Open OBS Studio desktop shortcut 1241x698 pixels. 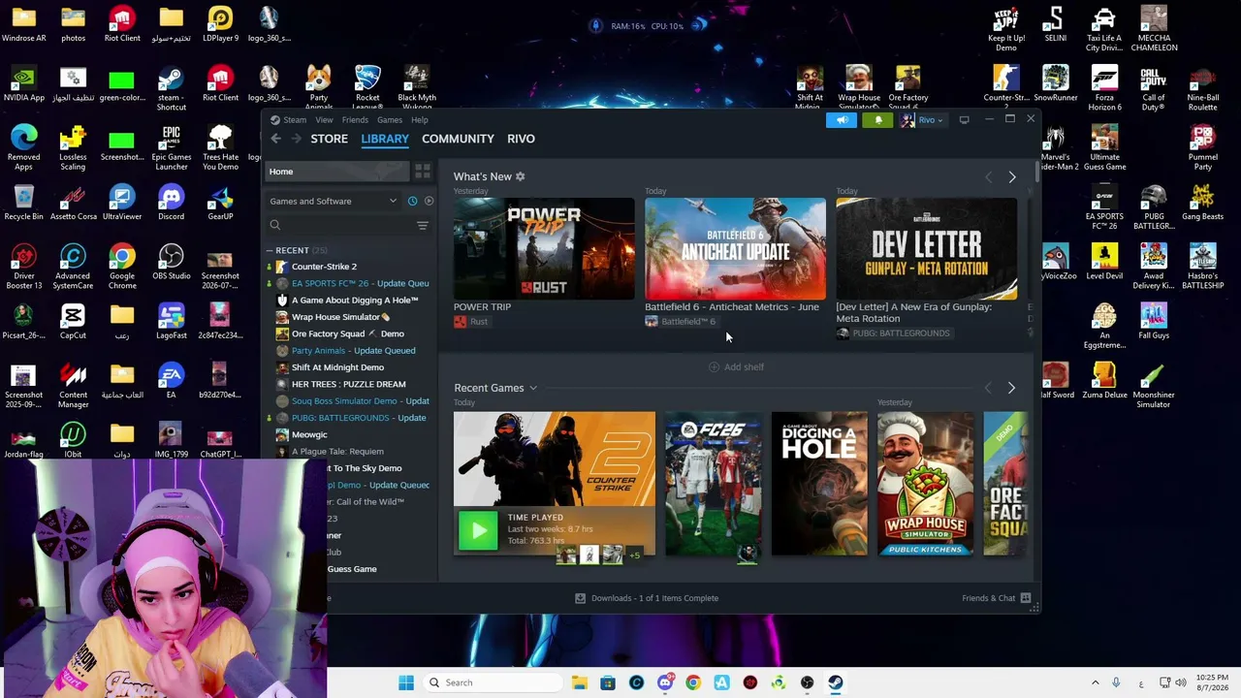pyautogui.click(x=171, y=263)
